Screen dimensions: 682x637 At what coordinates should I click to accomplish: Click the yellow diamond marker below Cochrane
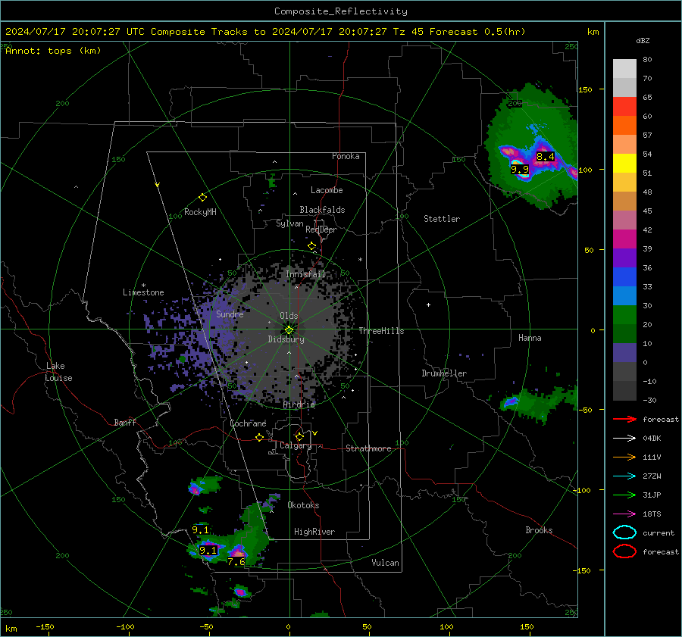coord(260,437)
